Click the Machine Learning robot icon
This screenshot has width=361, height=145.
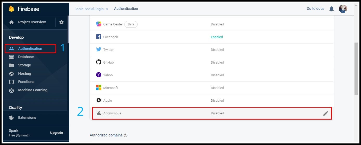[x=11, y=90]
